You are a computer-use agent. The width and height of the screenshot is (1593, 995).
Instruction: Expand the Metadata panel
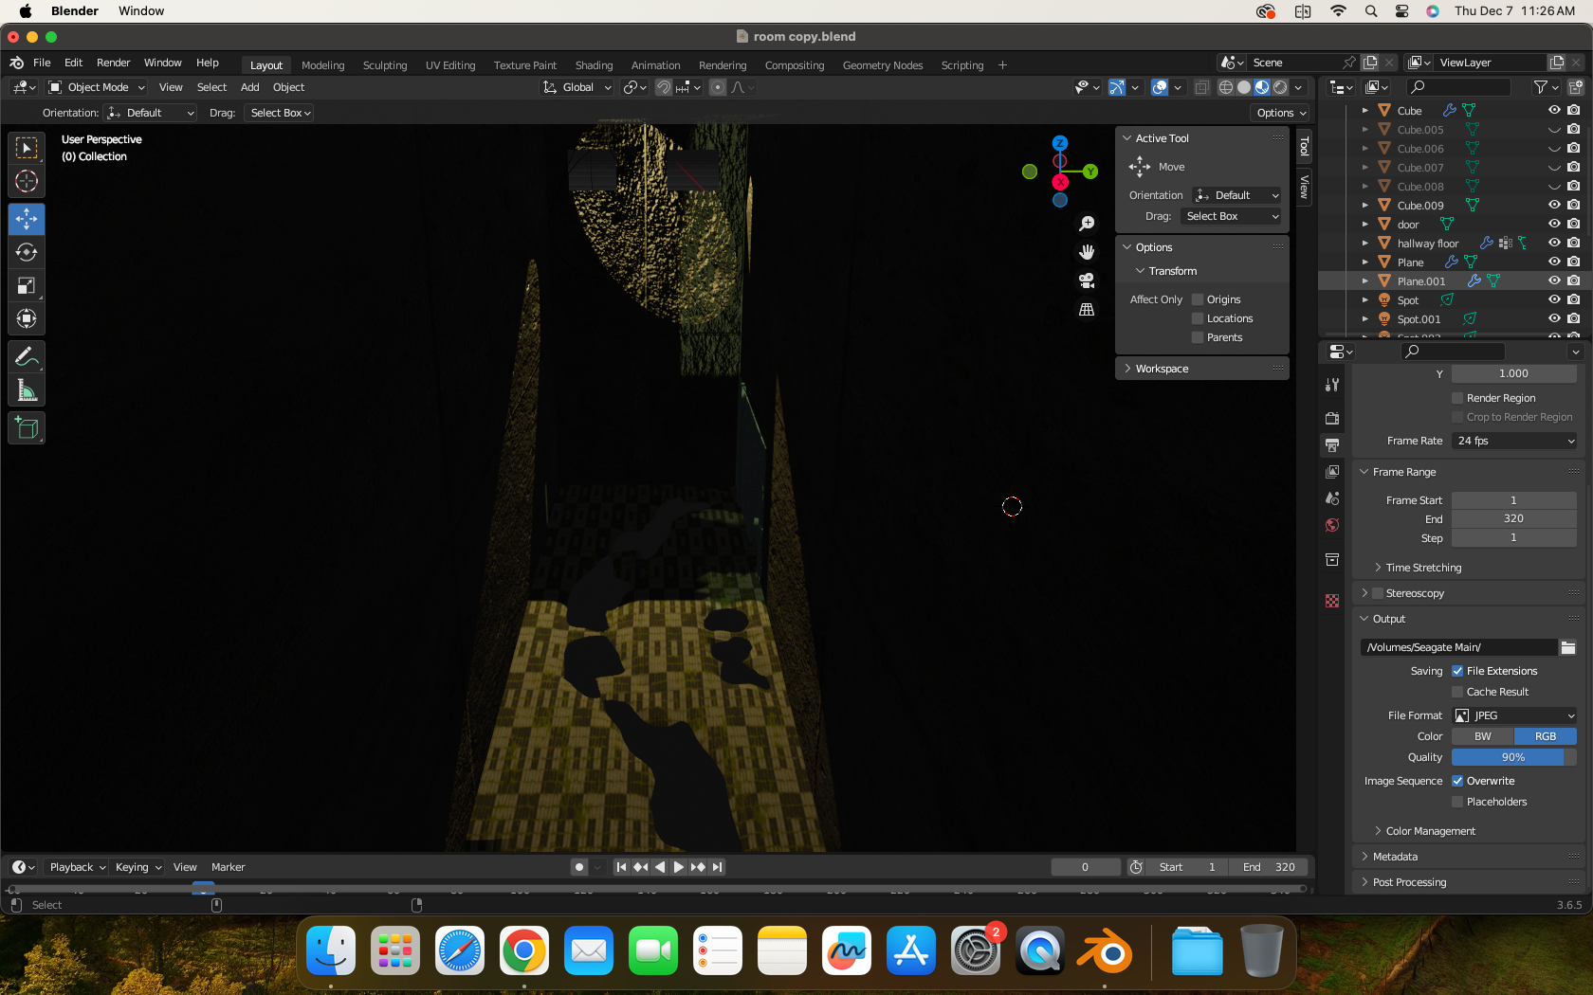(x=1395, y=857)
